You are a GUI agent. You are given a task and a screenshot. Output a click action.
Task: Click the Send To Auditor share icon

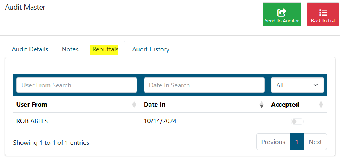point(282,12)
